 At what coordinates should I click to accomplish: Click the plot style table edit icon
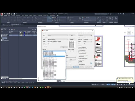click(x=91, y=35)
